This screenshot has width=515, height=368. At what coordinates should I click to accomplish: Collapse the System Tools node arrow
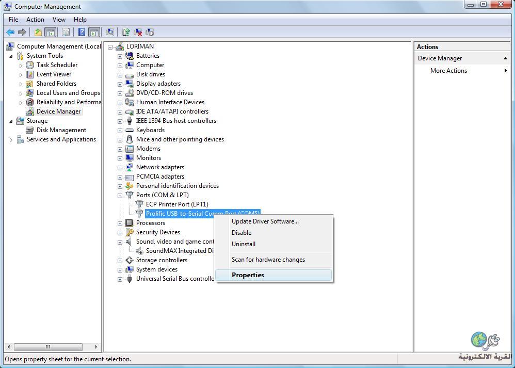click(x=11, y=56)
